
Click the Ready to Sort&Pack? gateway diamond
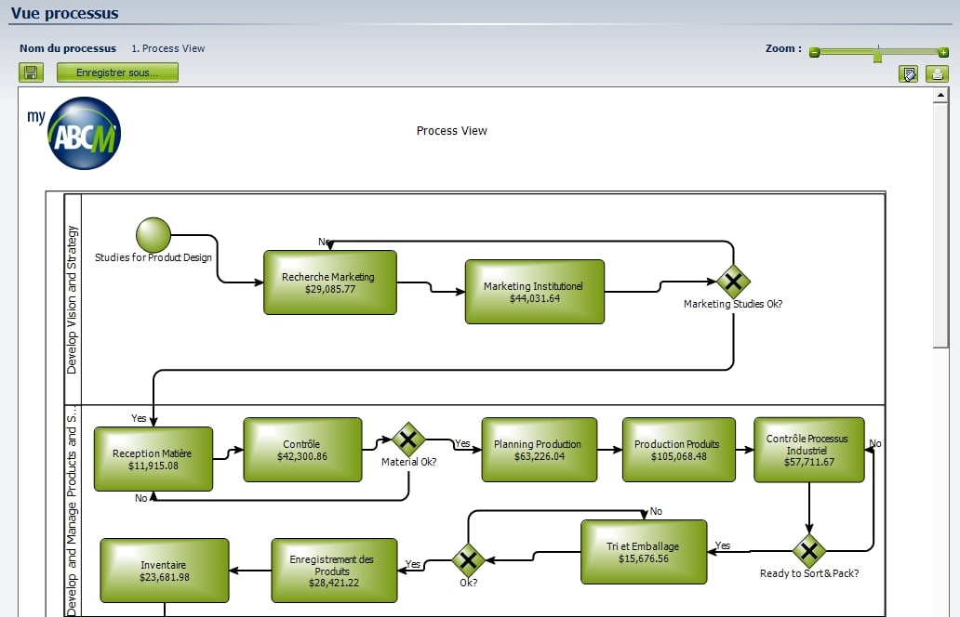pyautogui.click(x=809, y=551)
